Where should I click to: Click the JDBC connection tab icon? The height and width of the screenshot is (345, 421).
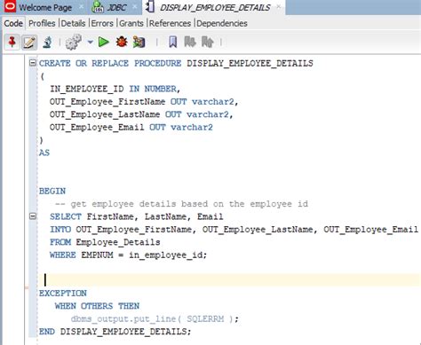click(x=98, y=7)
